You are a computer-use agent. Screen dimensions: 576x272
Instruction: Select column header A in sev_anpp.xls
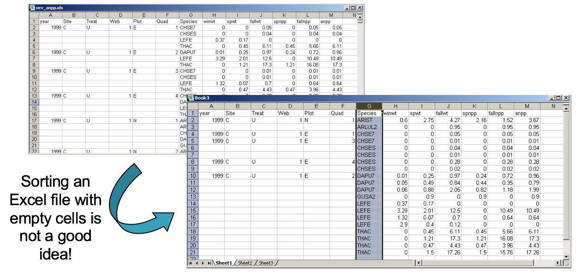coord(51,14)
